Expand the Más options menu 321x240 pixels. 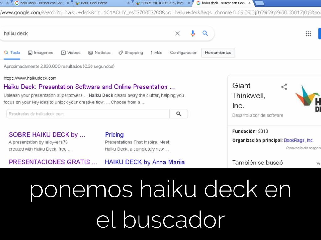156,52
